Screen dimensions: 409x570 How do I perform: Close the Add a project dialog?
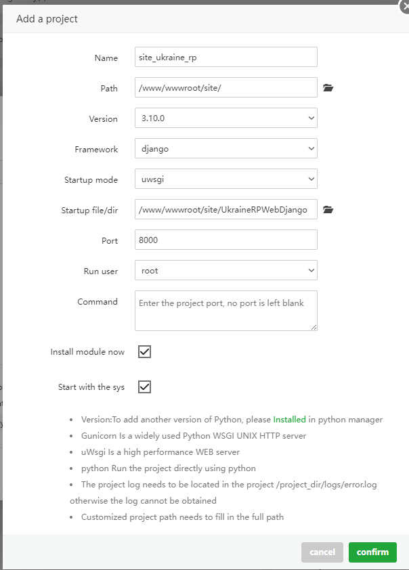coord(405,5)
